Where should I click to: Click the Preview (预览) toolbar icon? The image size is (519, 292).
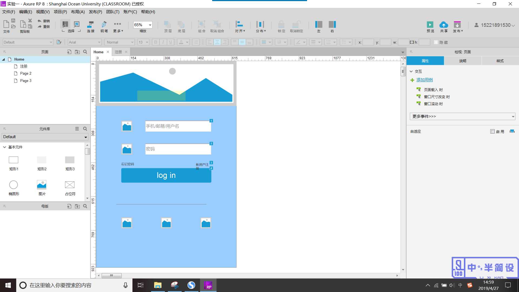(x=430, y=25)
